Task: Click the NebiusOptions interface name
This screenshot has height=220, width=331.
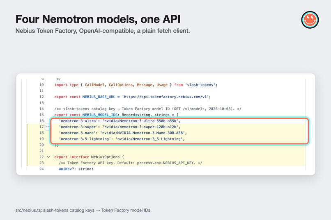Action: click(x=106, y=157)
